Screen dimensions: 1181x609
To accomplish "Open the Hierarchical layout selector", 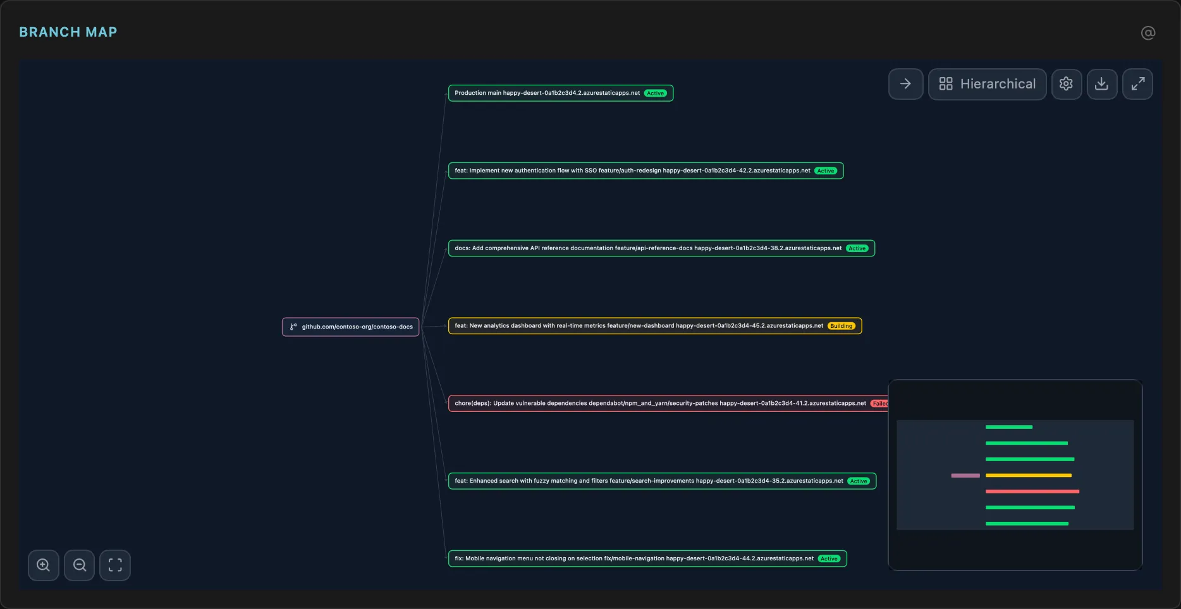I will coord(987,84).
